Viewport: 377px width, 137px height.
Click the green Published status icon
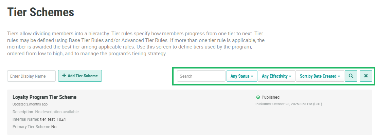(258, 97)
